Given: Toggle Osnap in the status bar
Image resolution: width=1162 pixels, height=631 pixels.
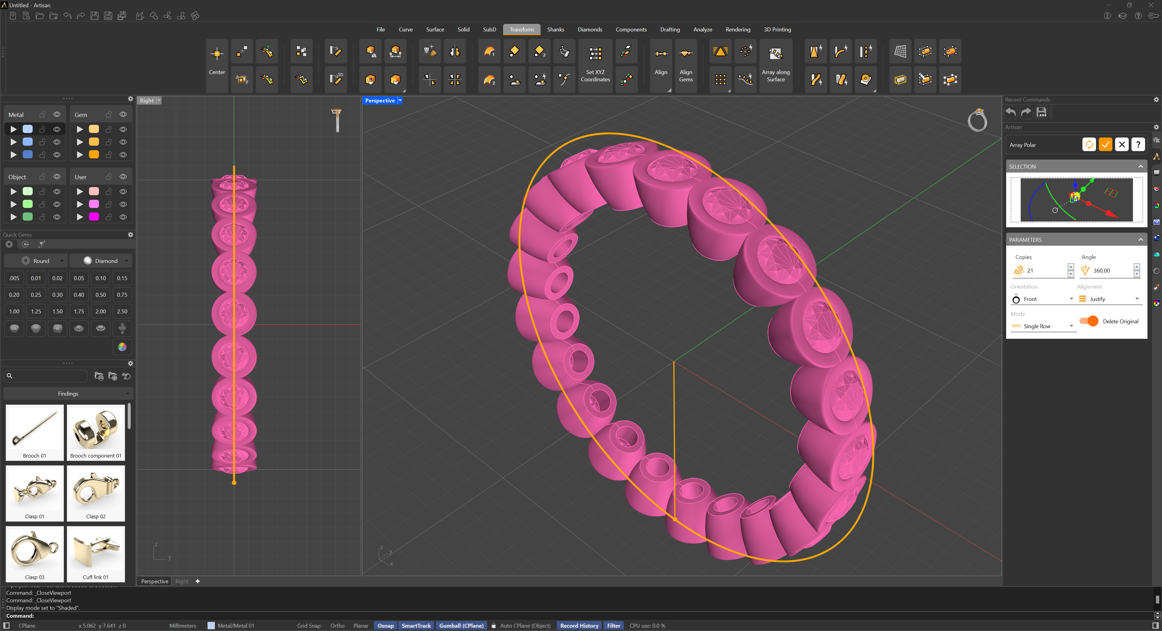Looking at the screenshot, I should 385,626.
